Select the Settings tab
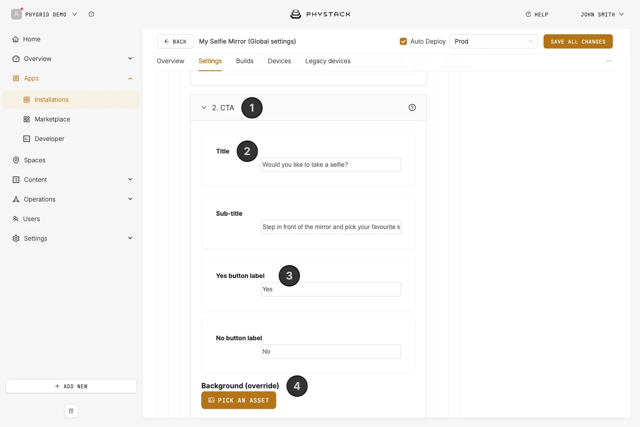The width and height of the screenshot is (640, 427). tap(210, 61)
